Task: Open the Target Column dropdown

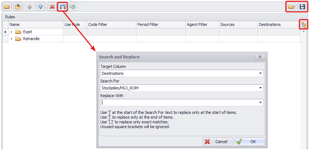Action: (260, 73)
